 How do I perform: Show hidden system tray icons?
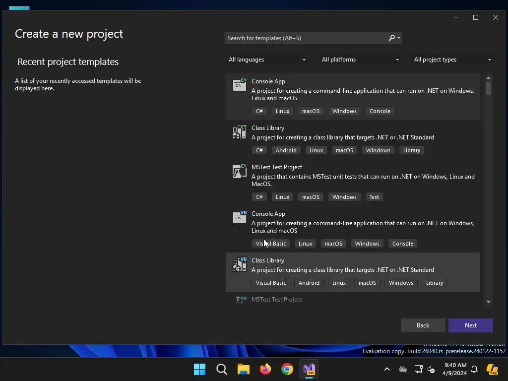(387, 369)
